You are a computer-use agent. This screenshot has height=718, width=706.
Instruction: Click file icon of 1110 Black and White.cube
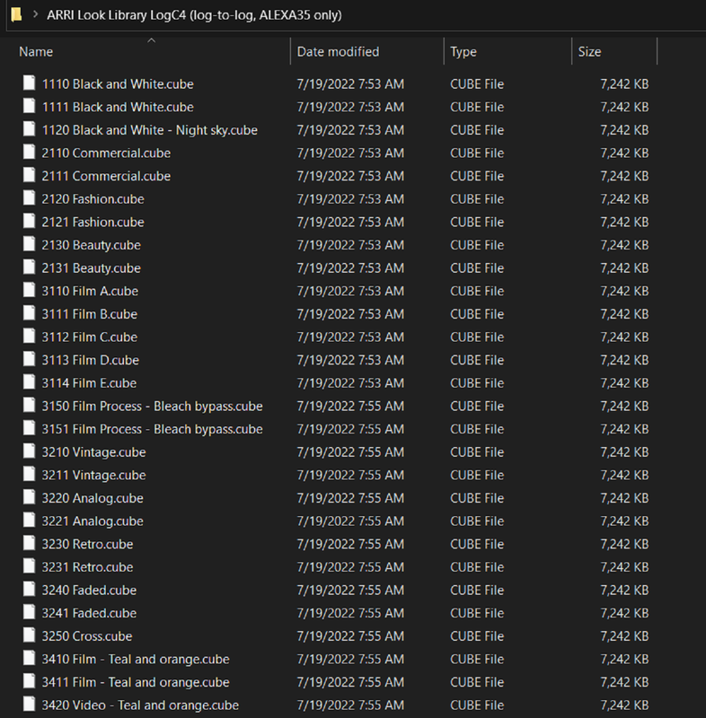pyautogui.click(x=30, y=83)
